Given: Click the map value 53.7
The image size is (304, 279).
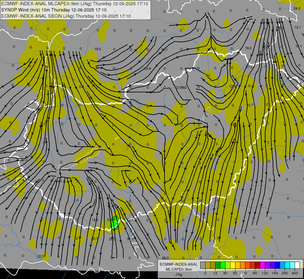Looking at the screenshot, I should pyautogui.click(x=130, y=220).
